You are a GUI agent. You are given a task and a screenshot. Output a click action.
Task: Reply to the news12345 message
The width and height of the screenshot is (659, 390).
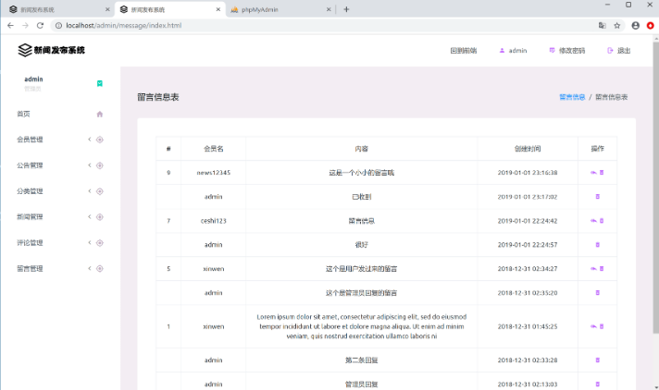(x=592, y=173)
